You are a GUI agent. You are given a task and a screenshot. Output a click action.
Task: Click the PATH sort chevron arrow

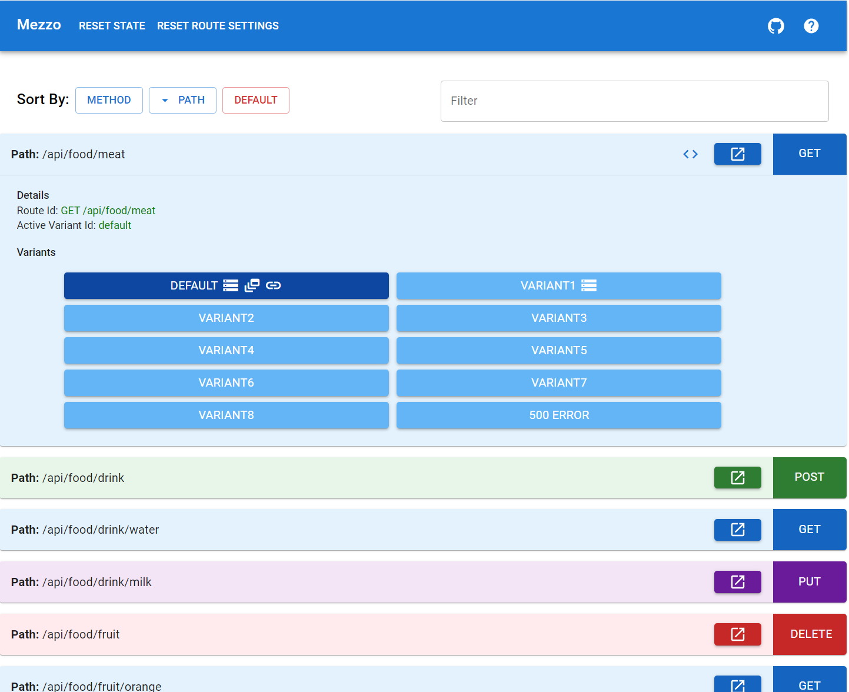coord(165,100)
